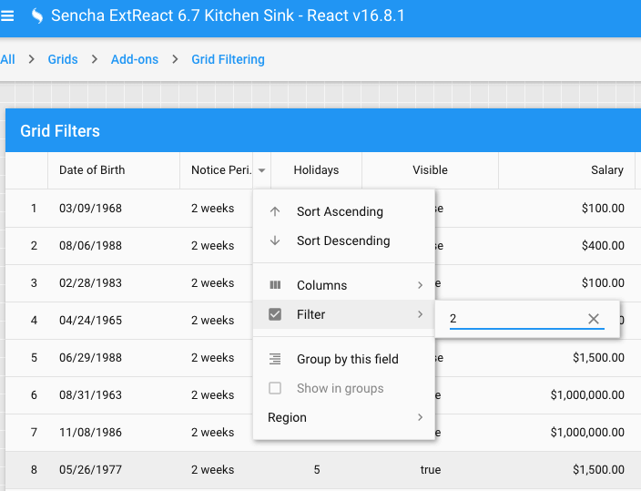Click the $1,500.00 salary in row 8
The width and height of the screenshot is (641, 491).
[x=598, y=470]
